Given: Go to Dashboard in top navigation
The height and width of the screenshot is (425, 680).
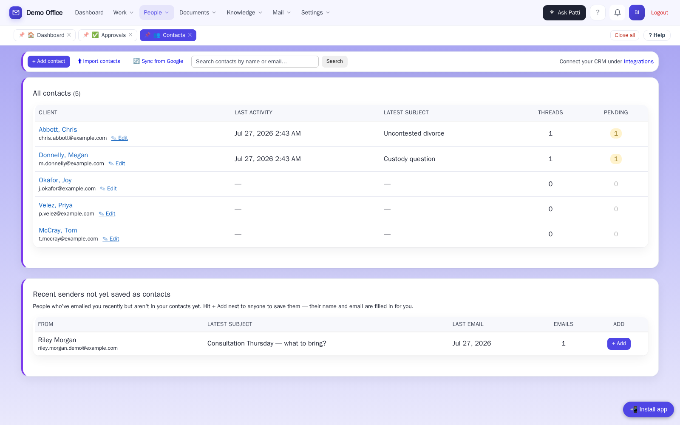Looking at the screenshot, I should [89, 13].
